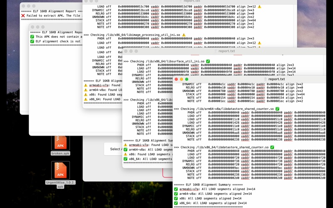Select the UrgentWise_1.0.2.apk desktop file icon
The image size is (333, 208).
[60, 170]
